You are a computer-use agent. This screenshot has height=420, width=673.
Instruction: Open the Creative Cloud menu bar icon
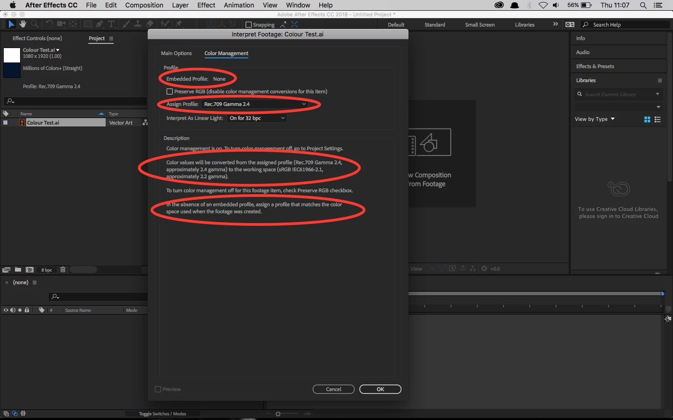pyautogui.click(x=499, y=5)
